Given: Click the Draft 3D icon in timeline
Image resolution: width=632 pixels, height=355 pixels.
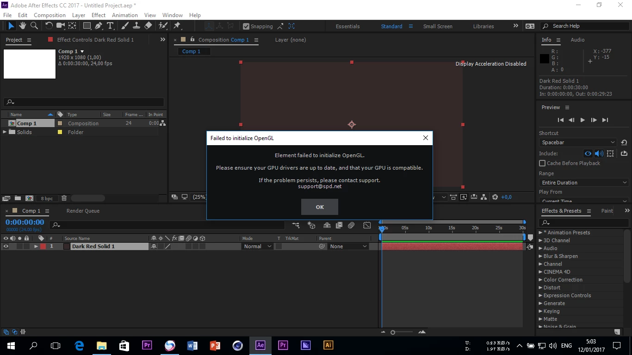Looking at the screenshot, I should click(311, 225).
